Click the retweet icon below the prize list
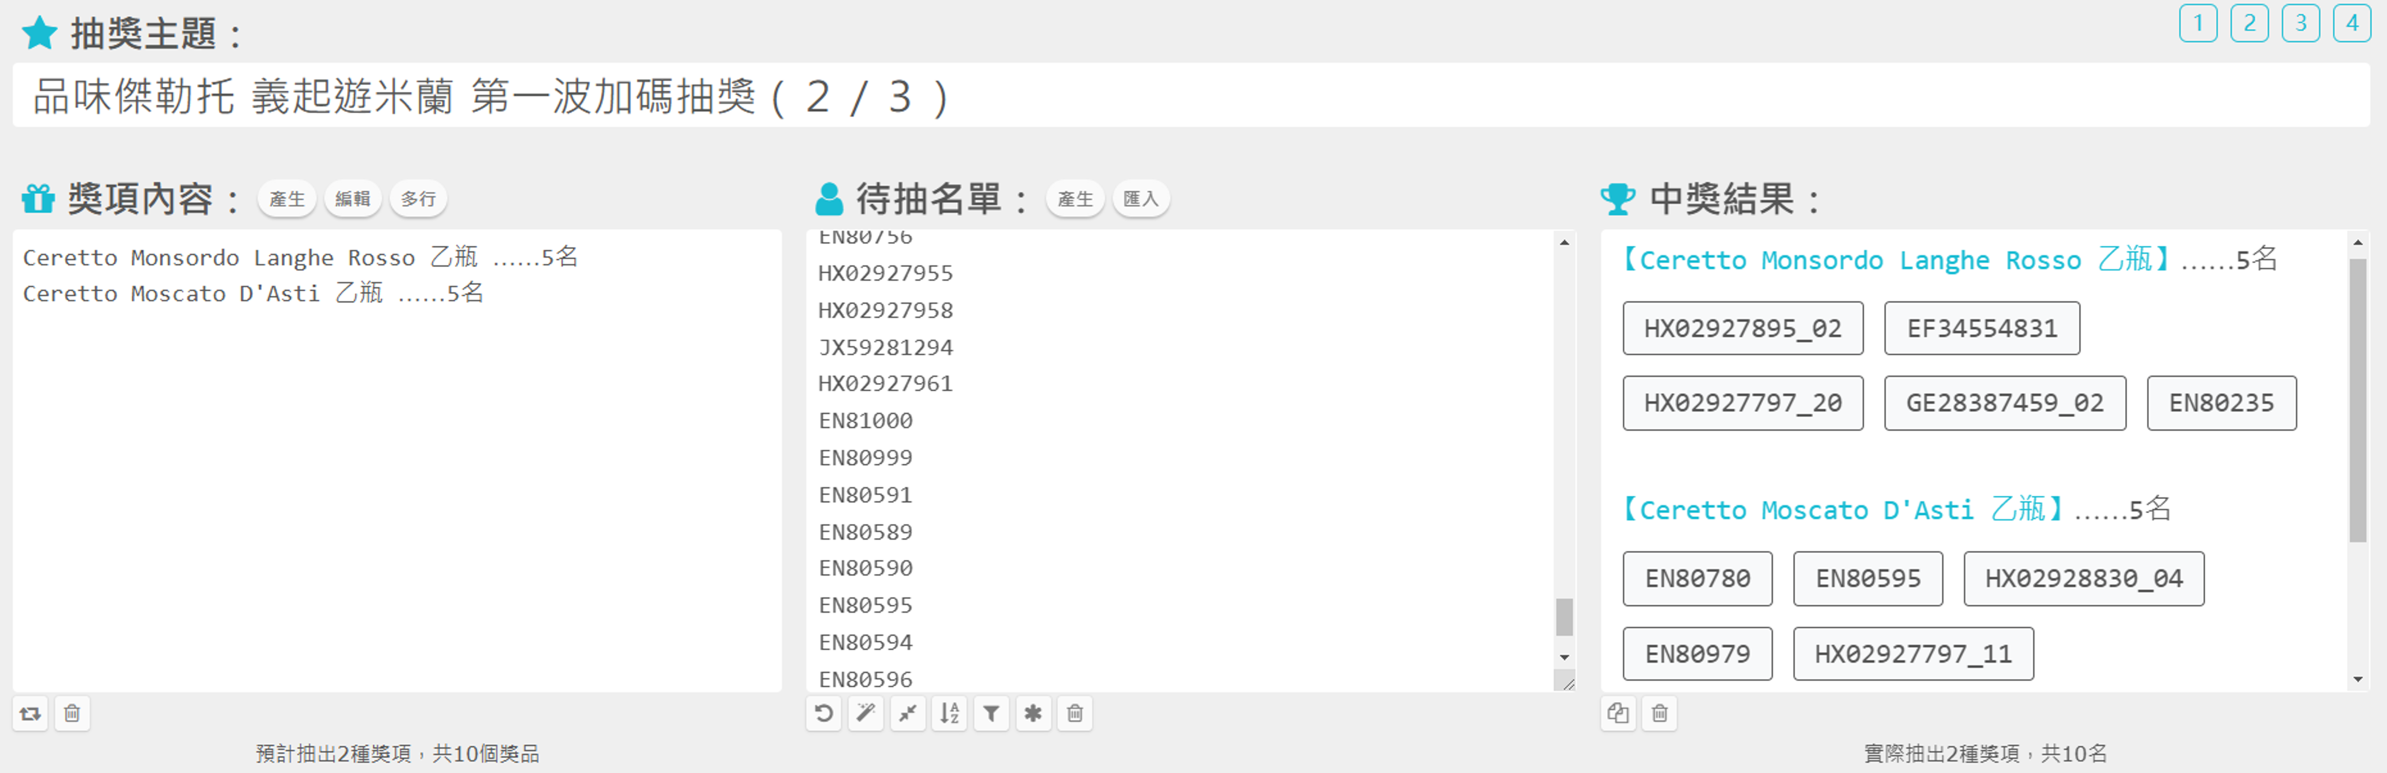The width and height of the screenshot is (2387, 773). pos(30,714)
